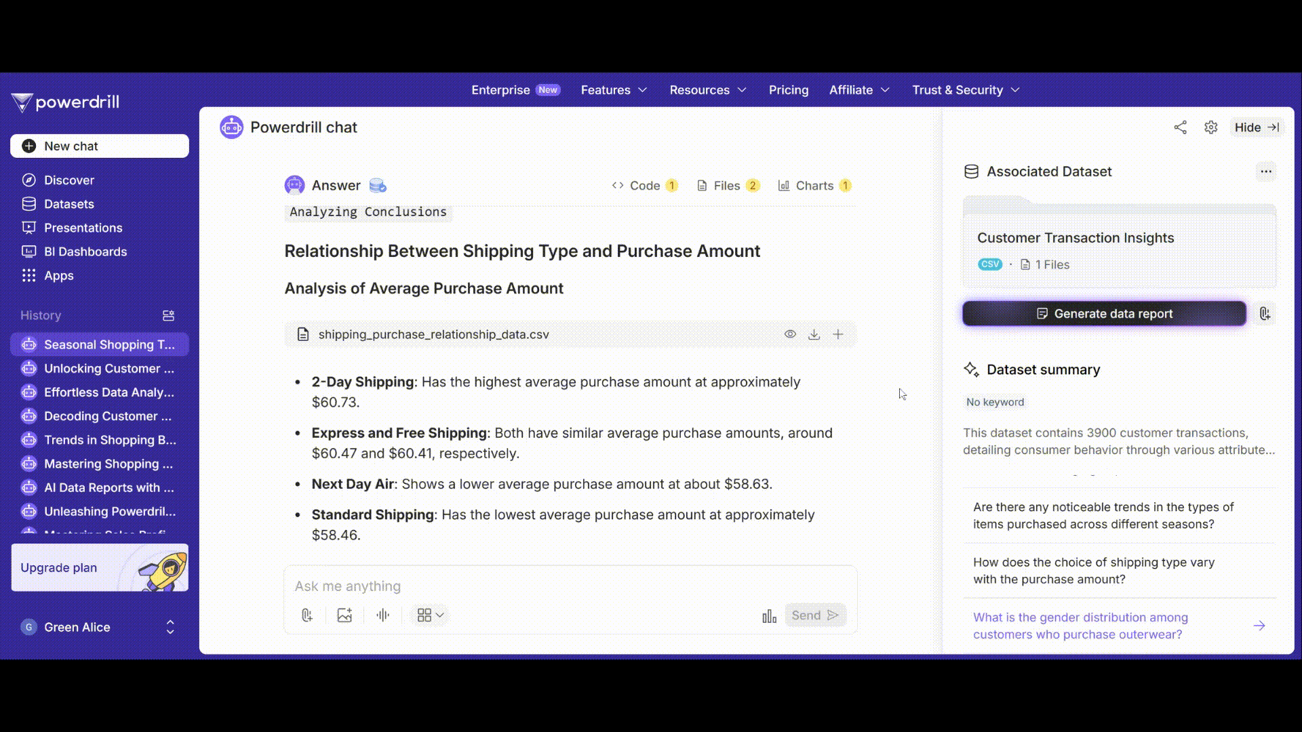
Task: Click the Answer robot avatar
Action: pyautogui.click(x=294, y=185)
